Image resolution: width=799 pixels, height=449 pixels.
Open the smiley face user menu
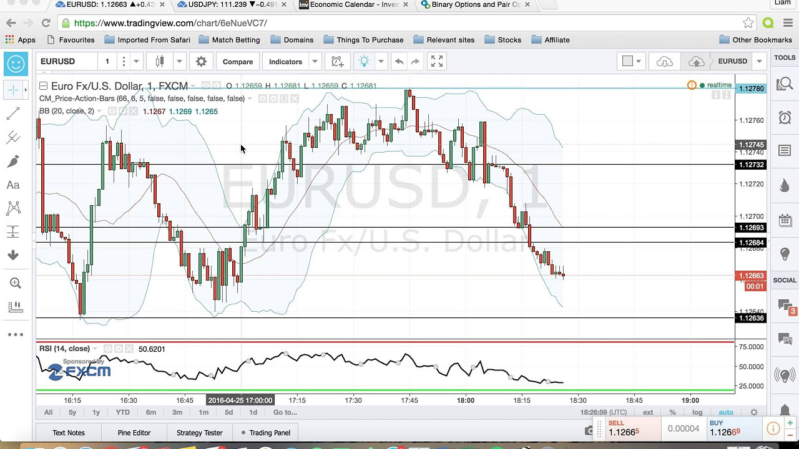click(x=16, y=63)
